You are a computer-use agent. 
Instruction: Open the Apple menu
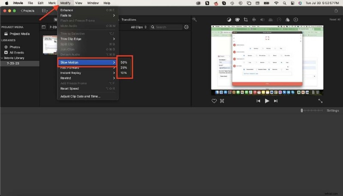6,3
